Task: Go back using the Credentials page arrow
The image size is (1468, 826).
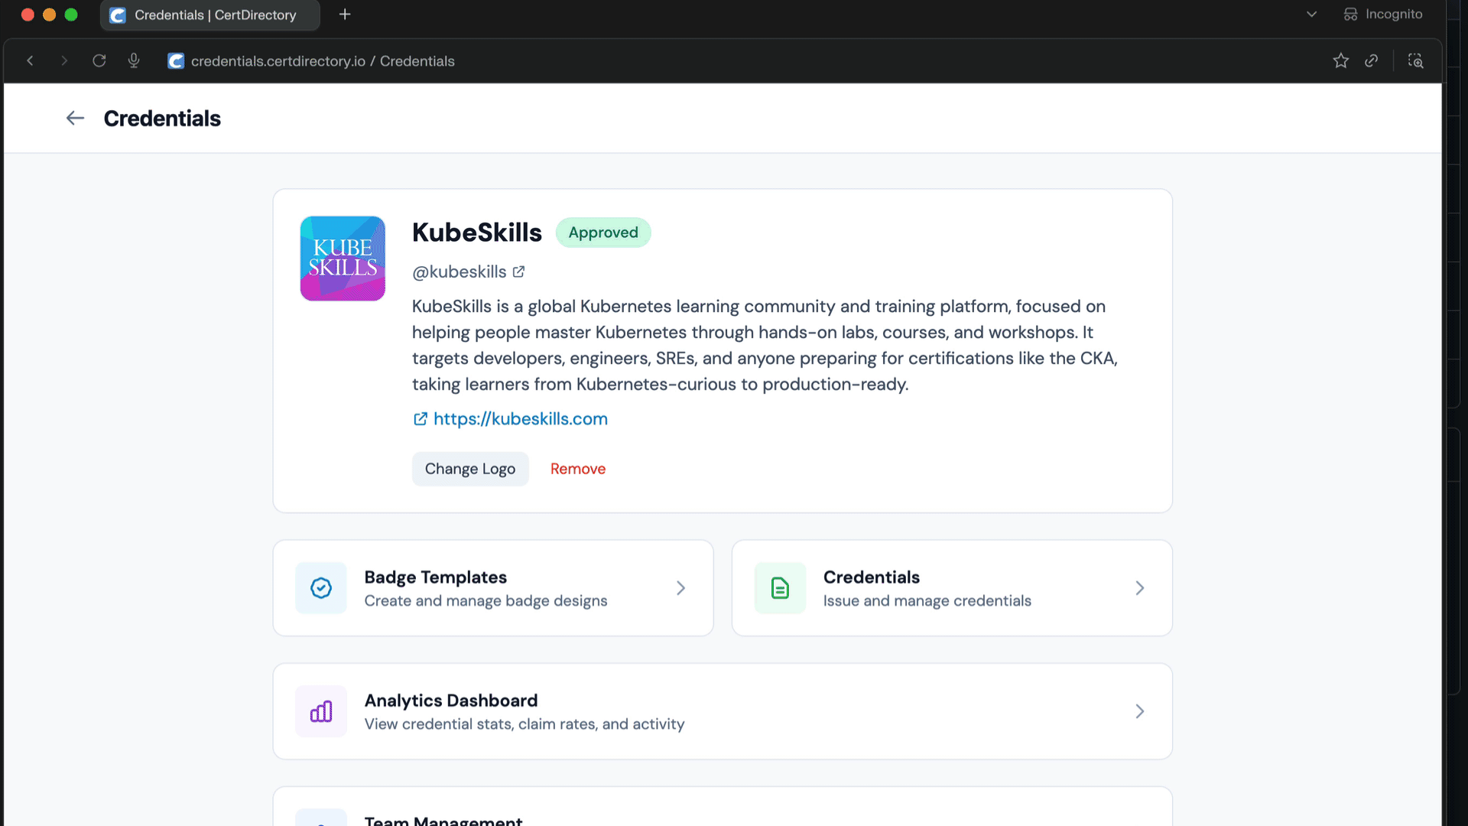Action: click(x=75, y=118)
